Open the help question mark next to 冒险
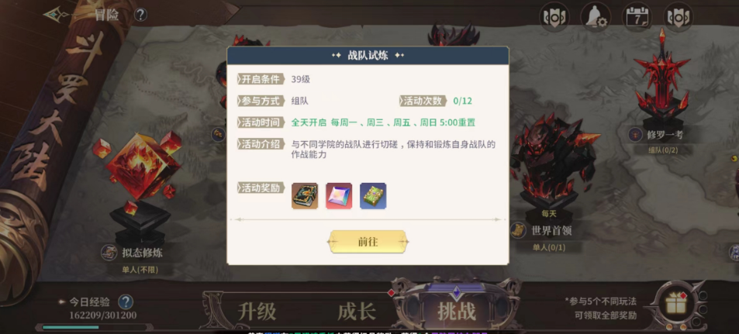 (140, 15)
